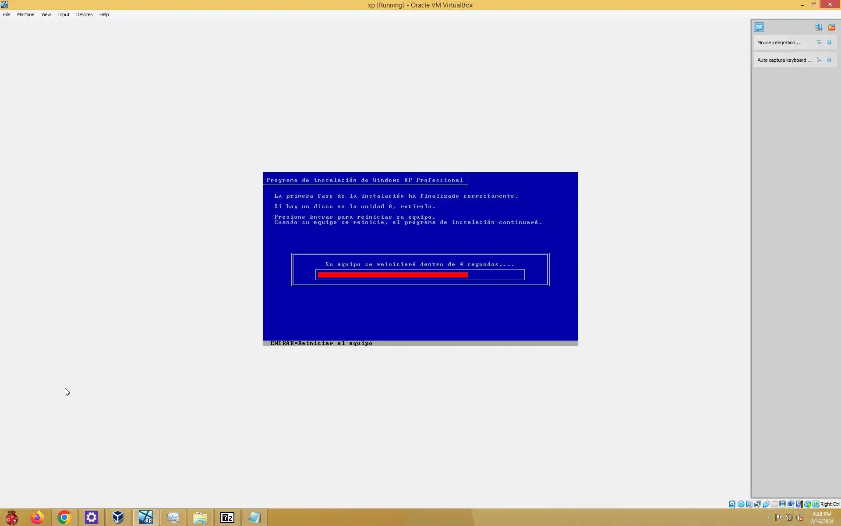Viewport: 841px width, 526px height.
Task: Click the display settings status icon
Action: 782,504
